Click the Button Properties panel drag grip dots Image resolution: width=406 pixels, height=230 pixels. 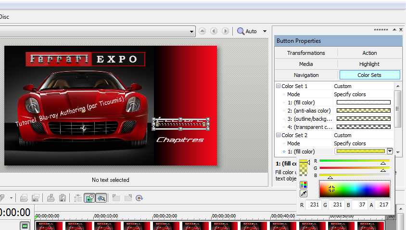pos(381,30)
